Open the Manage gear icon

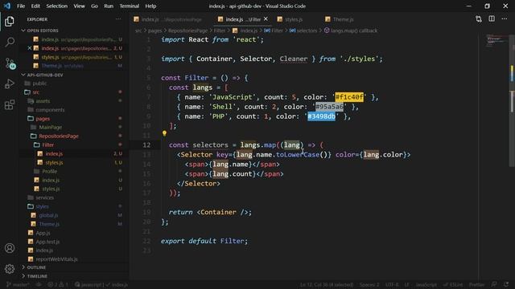[x=10, y=269]
